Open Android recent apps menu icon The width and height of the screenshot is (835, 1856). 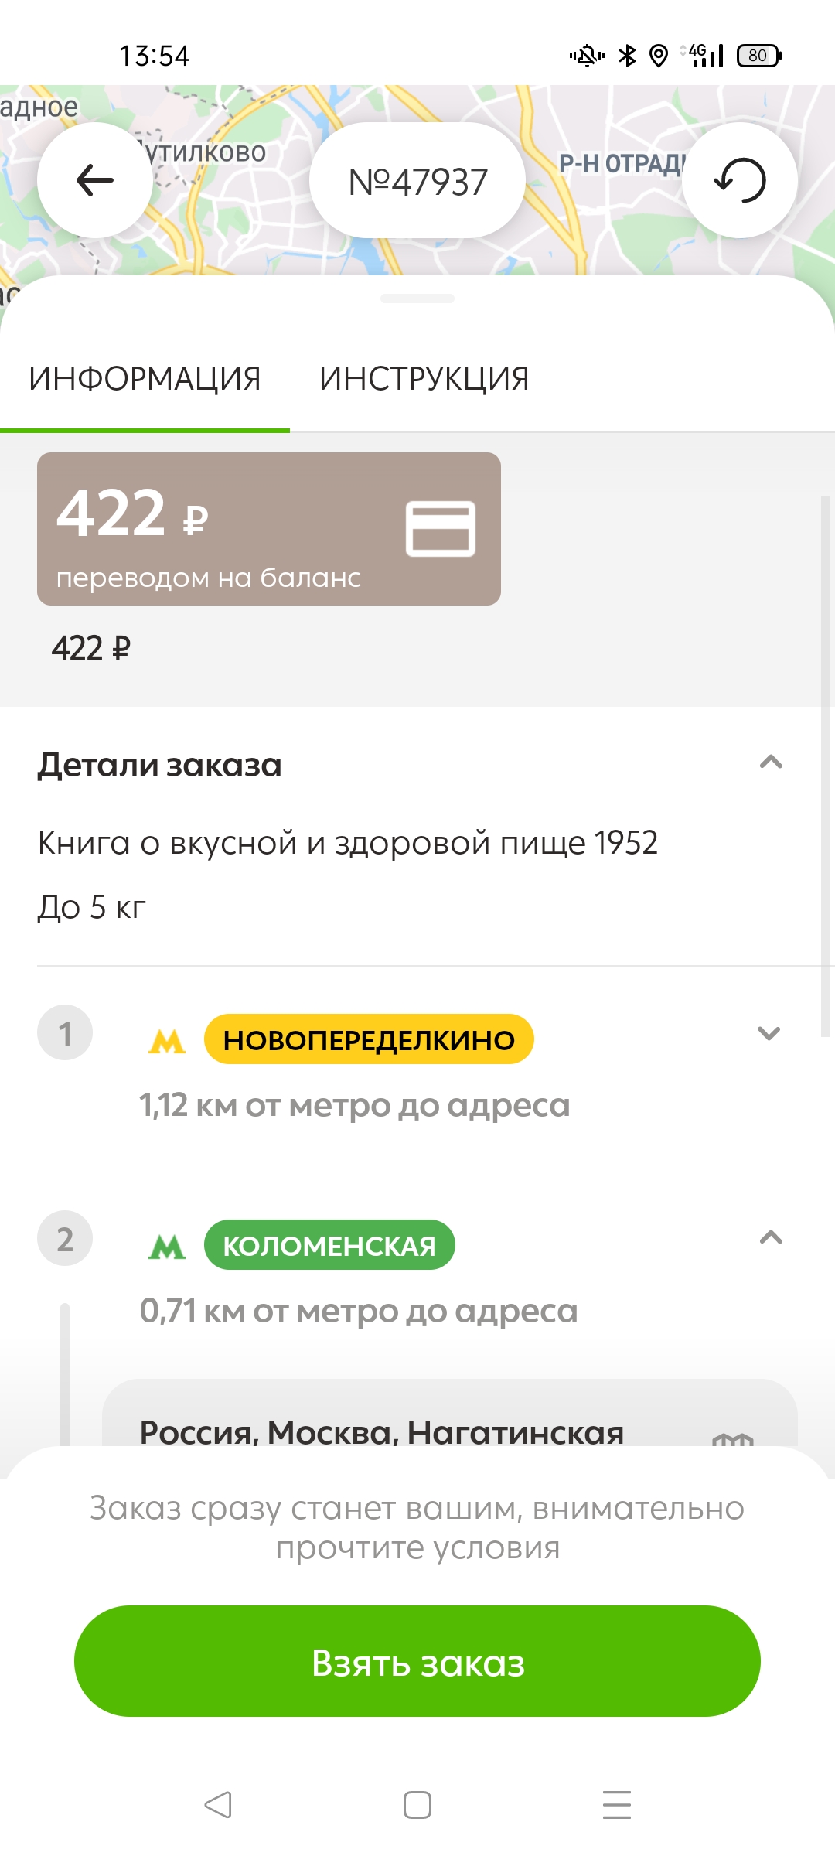[617, 1805]
